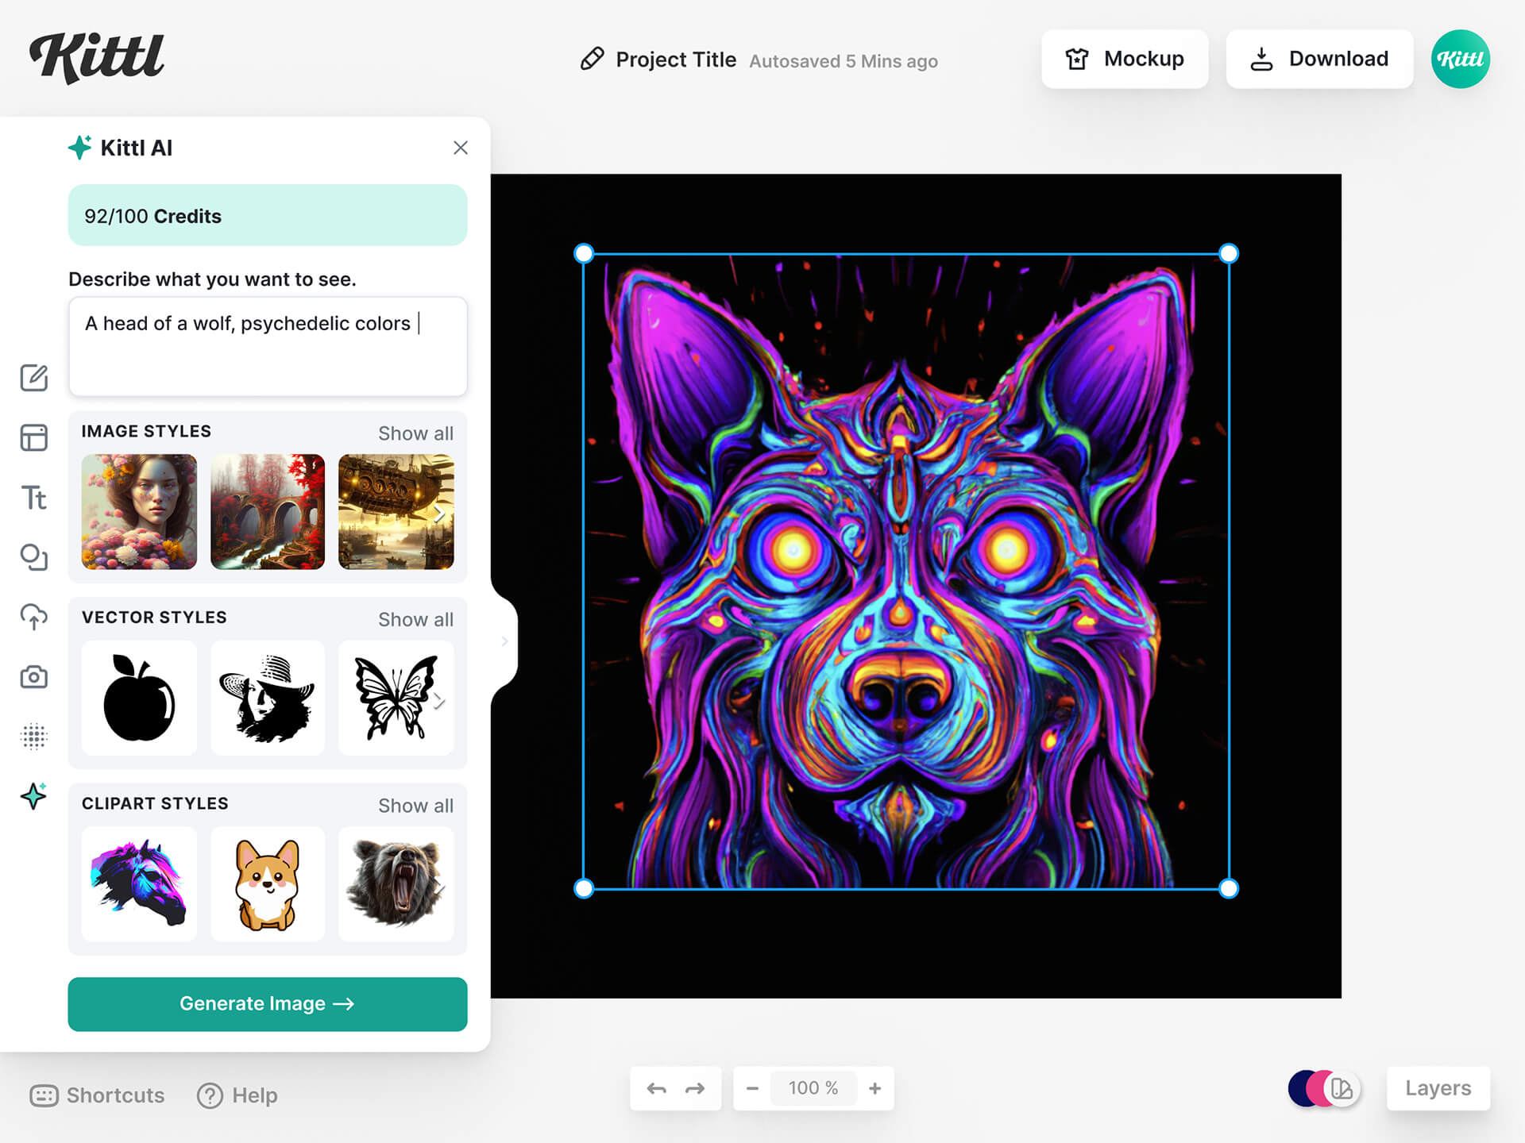Viewport: 1525px width, 1143px height.
Task: Show all Image Styles options
Action: pos(415,431)
